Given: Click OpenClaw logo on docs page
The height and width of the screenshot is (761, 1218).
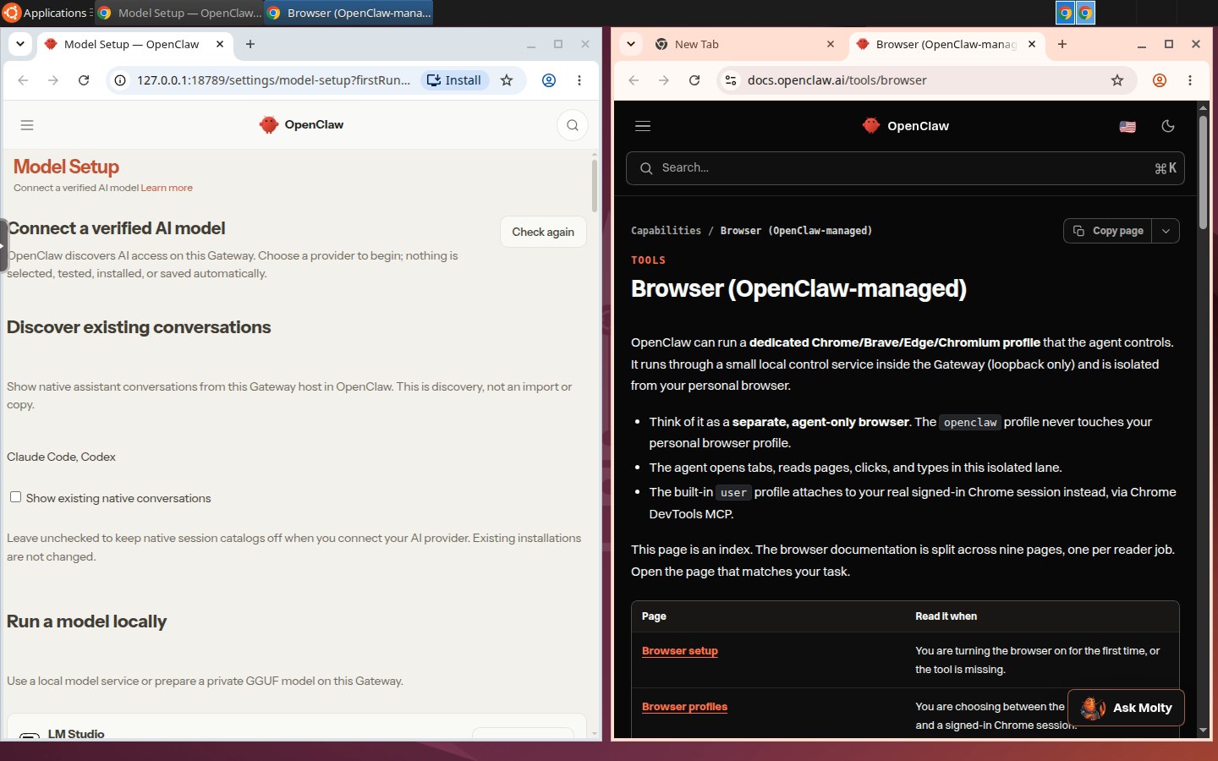Looking at the screenshot, I should coord(906,126).
